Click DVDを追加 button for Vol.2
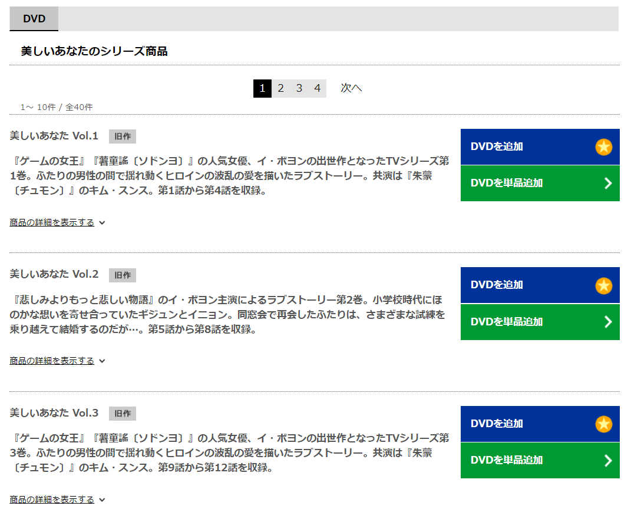Viewport: 631px width, 516px height. (540, 285)
